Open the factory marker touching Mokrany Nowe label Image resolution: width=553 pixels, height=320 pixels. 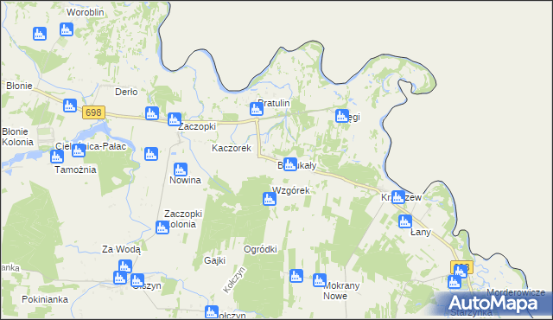(x=320, y=280)
